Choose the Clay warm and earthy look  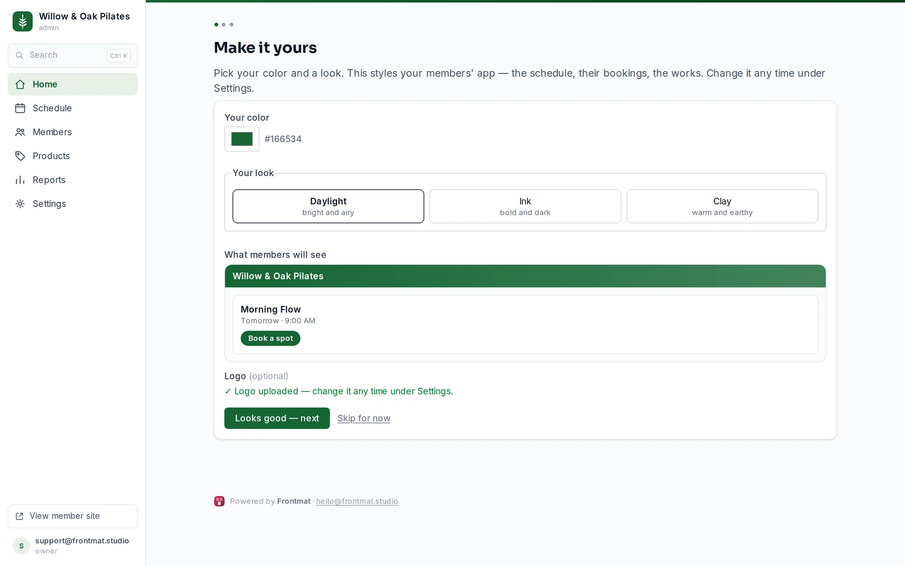(x=722, y=206)
